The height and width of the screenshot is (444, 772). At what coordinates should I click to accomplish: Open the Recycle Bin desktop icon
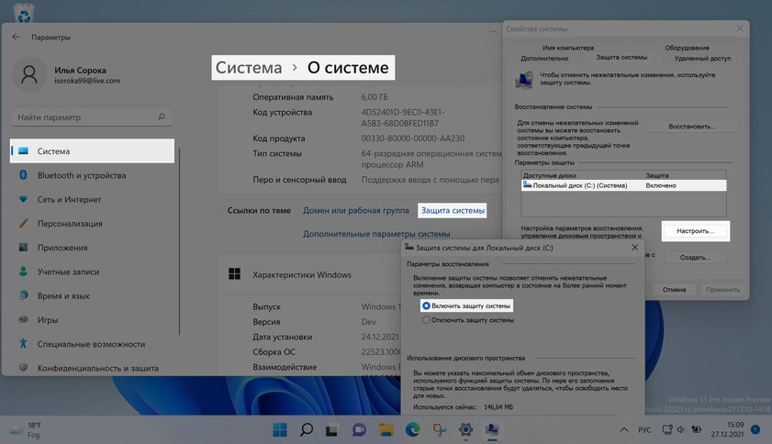(24, 12)
